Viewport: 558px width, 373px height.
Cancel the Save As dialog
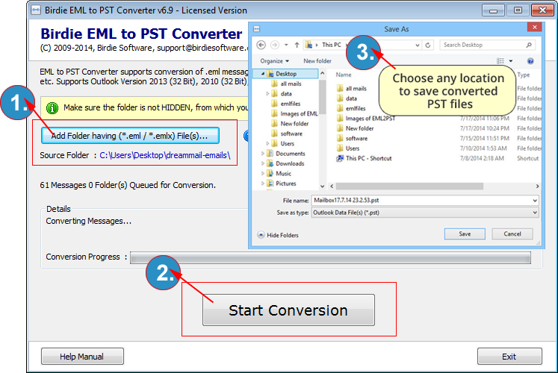pos(512,233)
